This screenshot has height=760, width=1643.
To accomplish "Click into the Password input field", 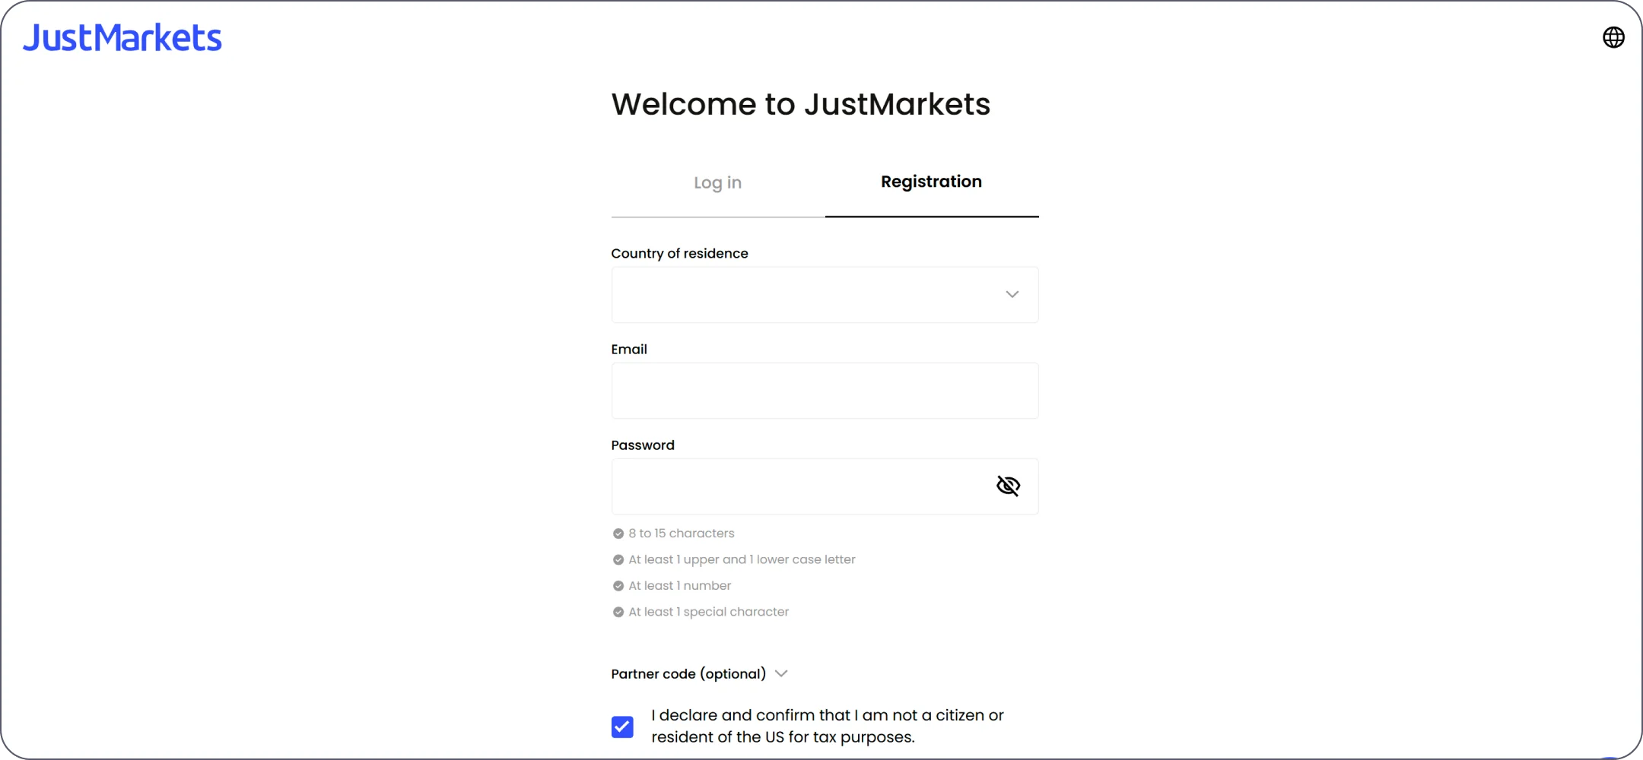I will pos(799,486).
